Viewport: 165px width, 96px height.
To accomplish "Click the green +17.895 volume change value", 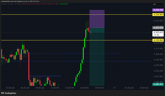I will 64,4.
